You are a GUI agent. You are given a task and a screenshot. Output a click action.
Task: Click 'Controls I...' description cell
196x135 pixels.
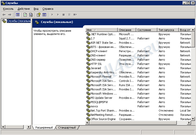pos(126,81)
